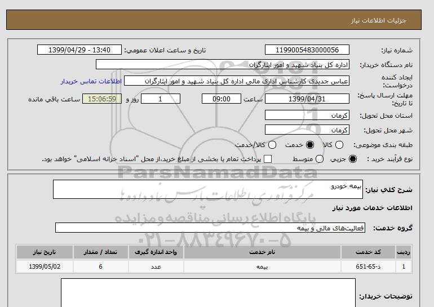Click the deadline time 09:00 field
This screenshot has height=307, width=434.
[222, 99]
